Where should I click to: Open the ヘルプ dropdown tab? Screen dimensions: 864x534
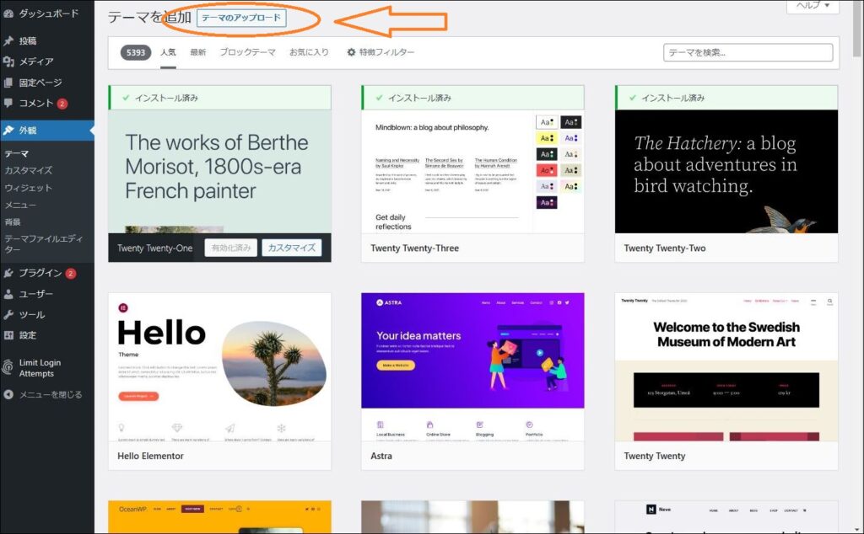coord(813,6)
